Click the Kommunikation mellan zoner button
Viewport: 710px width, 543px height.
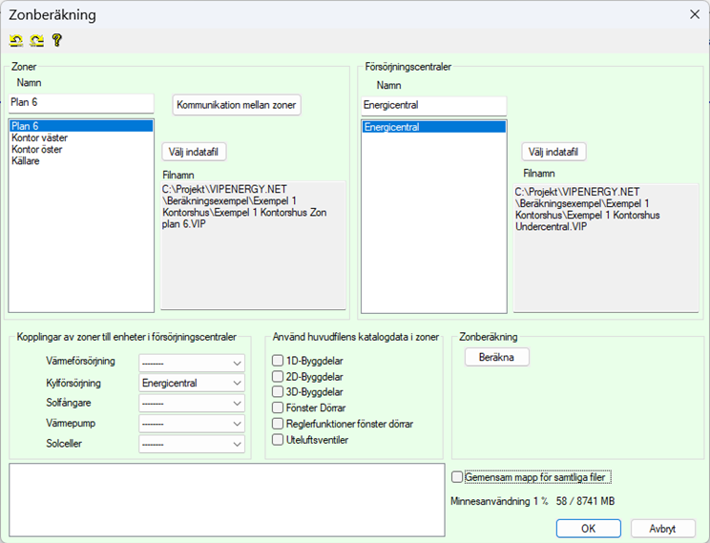[x=237, y=105]
